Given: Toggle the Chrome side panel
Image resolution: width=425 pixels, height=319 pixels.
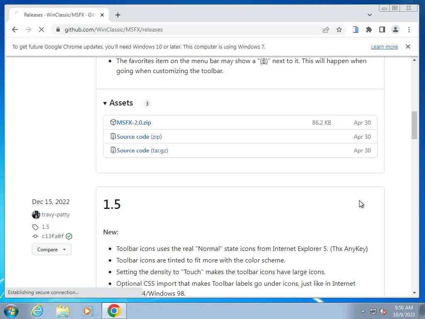Looking at the screenshot, I should click(x=382, y=29).
